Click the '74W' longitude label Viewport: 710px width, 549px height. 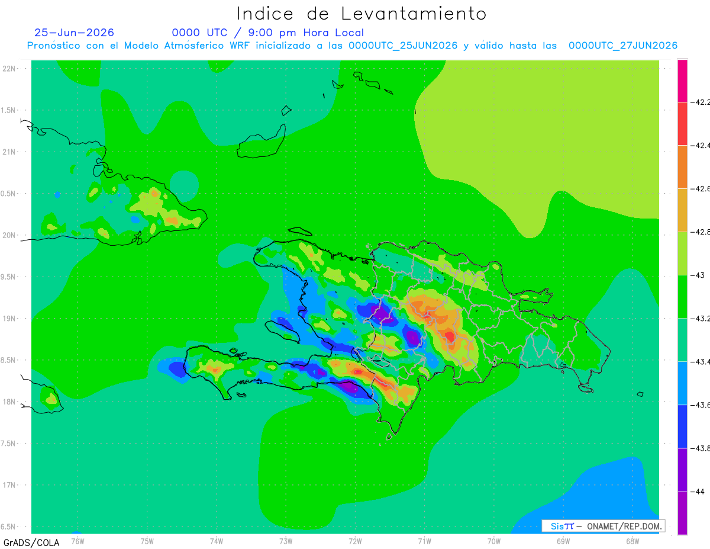[217, 540]
